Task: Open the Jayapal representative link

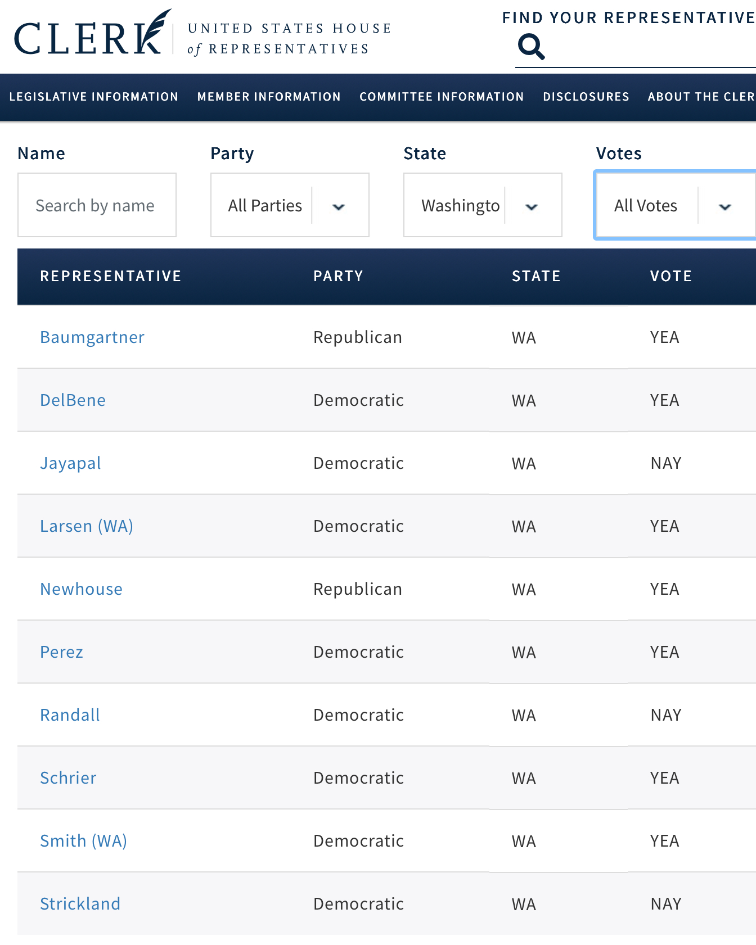Action: point(70,463)
